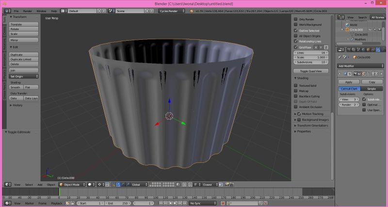Open the Help menu
The height and width of the screenshot is (207, 388).
(54, 11)
